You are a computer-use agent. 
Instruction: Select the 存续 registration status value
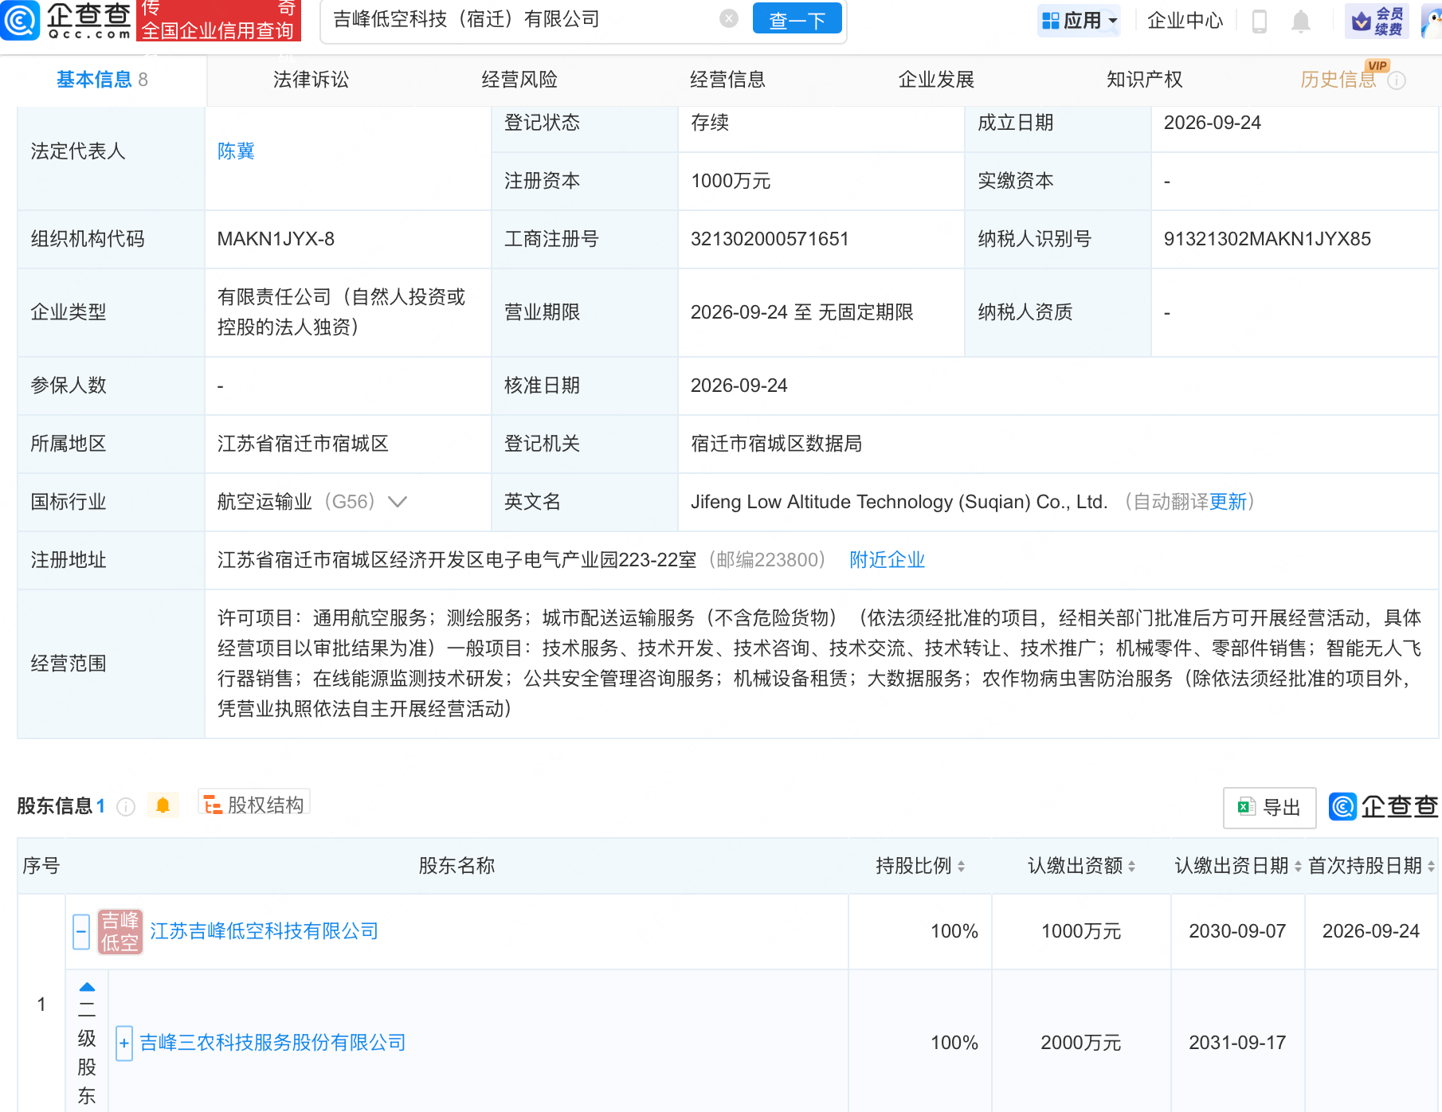pos(710,123)
